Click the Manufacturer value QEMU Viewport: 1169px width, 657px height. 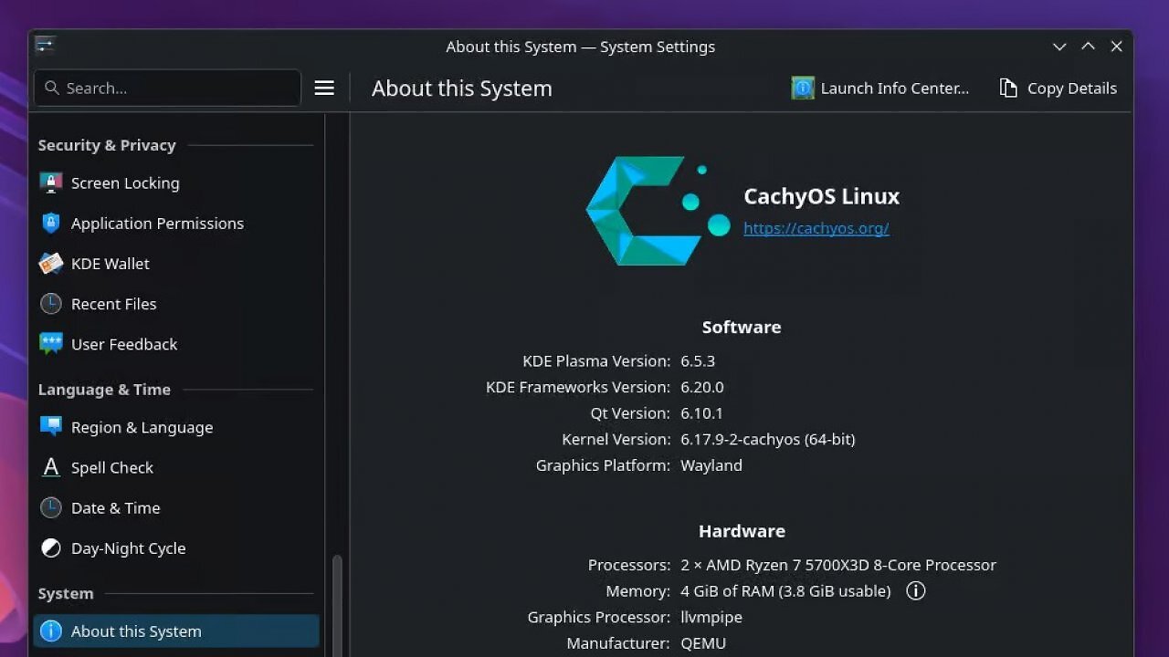coord(703,643)
